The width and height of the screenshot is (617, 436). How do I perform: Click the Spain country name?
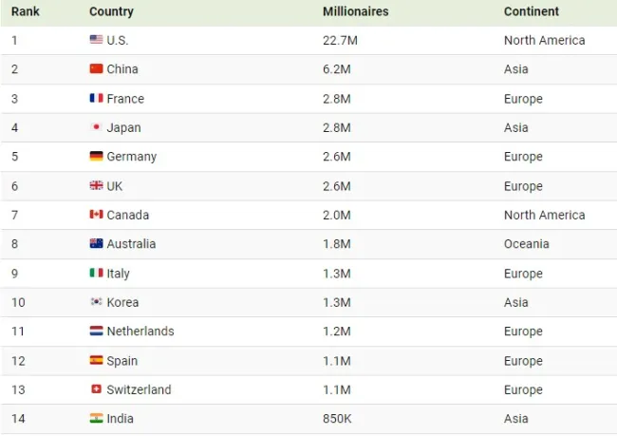pyautogui.click(x=122, y=361)
